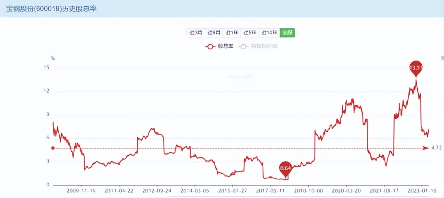Click the 2011-04-22 axis date

[119, 191]
